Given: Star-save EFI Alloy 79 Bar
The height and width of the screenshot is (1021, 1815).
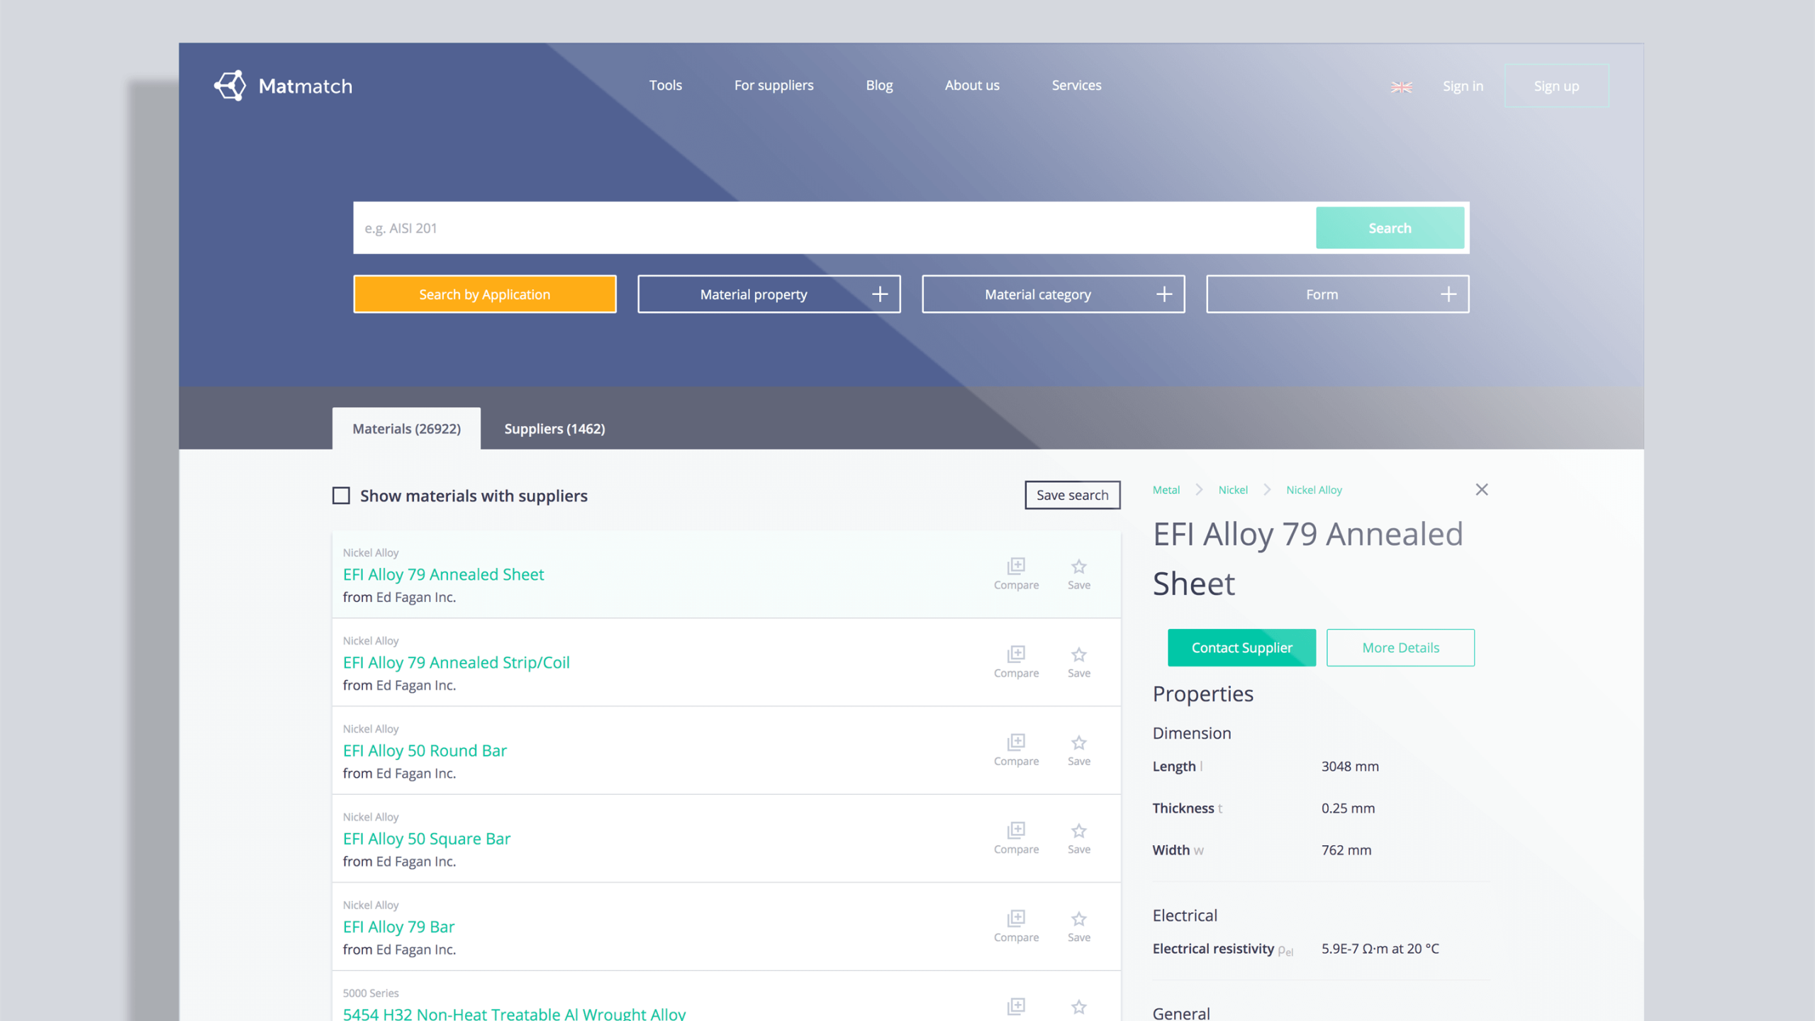Looking at the screenshot, I should (1078, 926).
